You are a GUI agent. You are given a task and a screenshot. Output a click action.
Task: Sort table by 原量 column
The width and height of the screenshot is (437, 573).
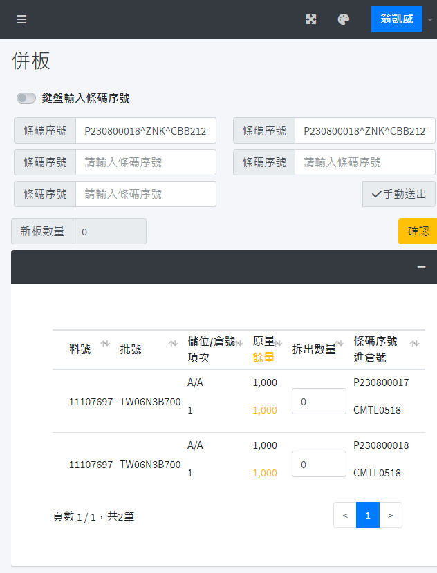pos(279,344)
